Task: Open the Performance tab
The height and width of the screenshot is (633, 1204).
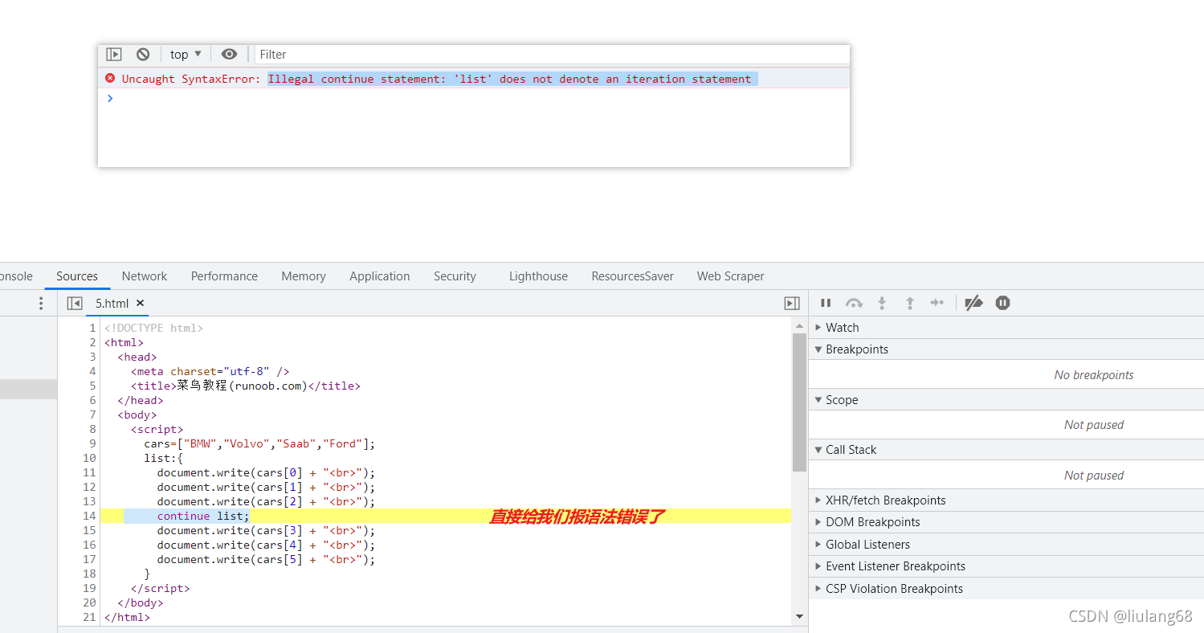Action: click(x=224, y=276)
